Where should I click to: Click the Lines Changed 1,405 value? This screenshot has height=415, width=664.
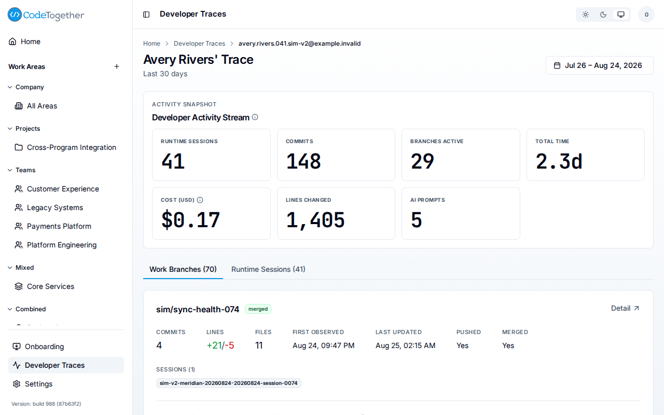(x=315, y=220)
